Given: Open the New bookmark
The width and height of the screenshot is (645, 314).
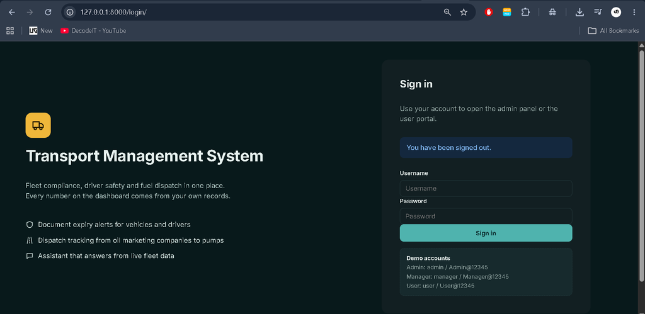Looking at the screenshot, I should 41,30.
